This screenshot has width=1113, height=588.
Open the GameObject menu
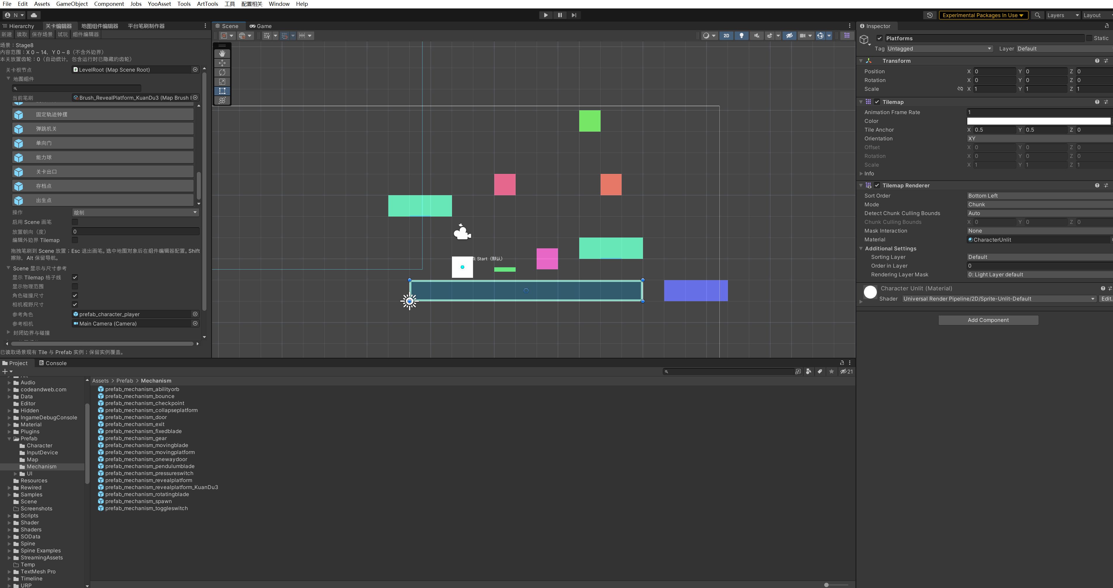tap(72, 4)
